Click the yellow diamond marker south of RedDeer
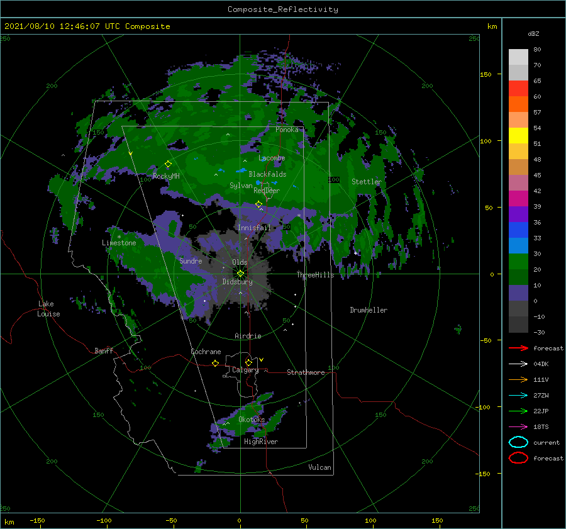 (258, 204)
